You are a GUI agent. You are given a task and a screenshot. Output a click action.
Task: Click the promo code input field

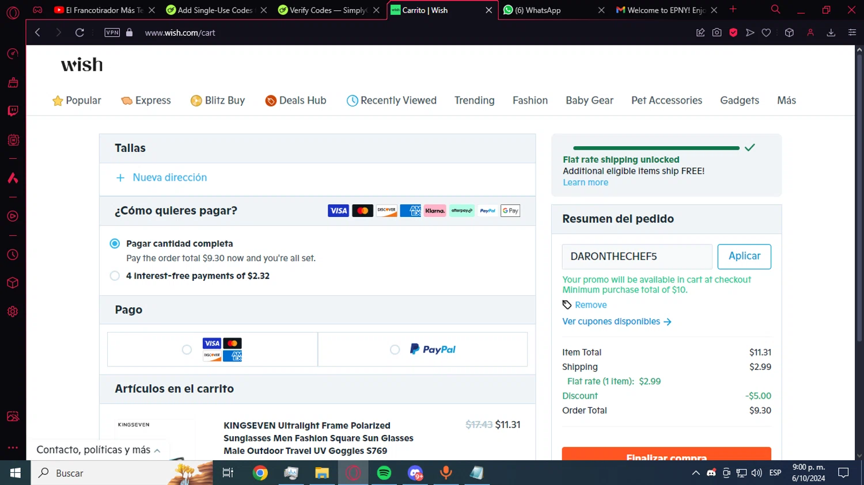637,257
